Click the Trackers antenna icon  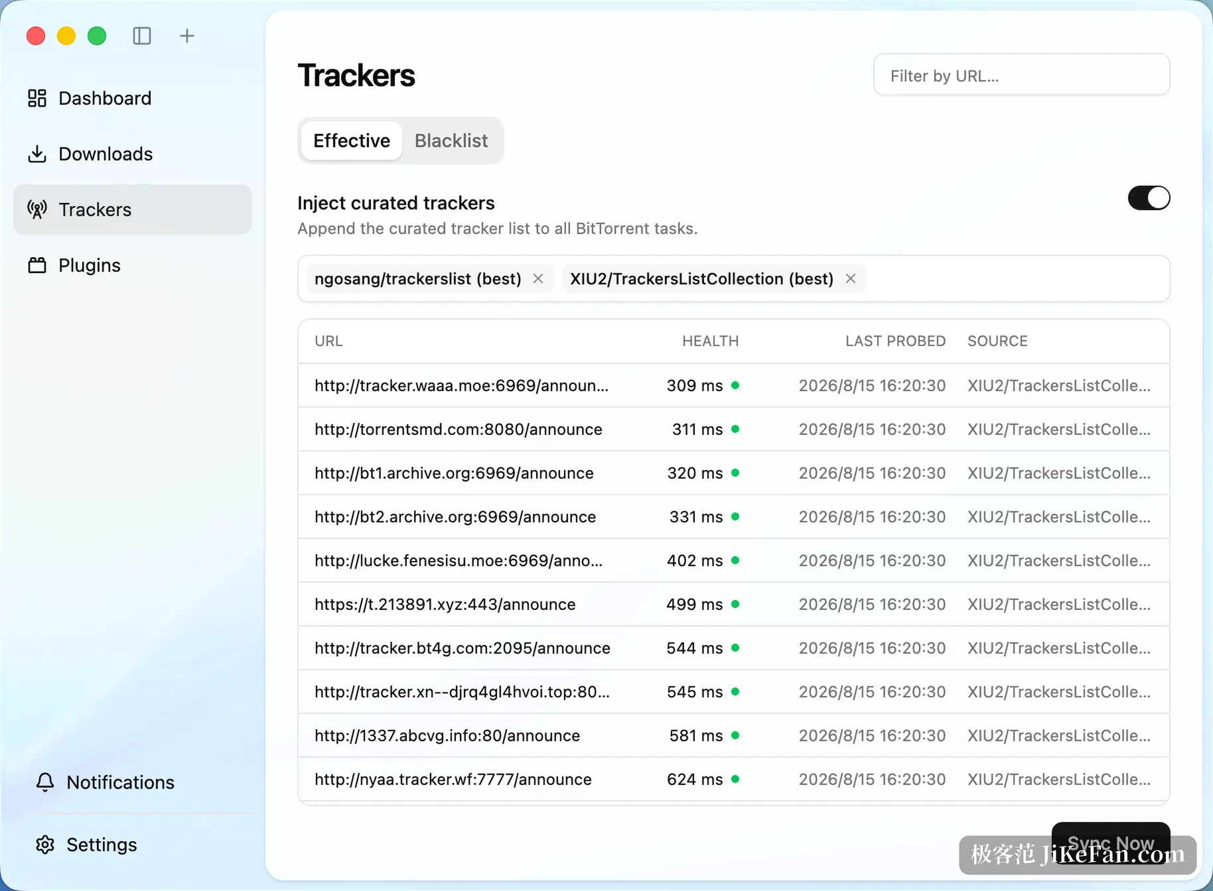(37, 209)
